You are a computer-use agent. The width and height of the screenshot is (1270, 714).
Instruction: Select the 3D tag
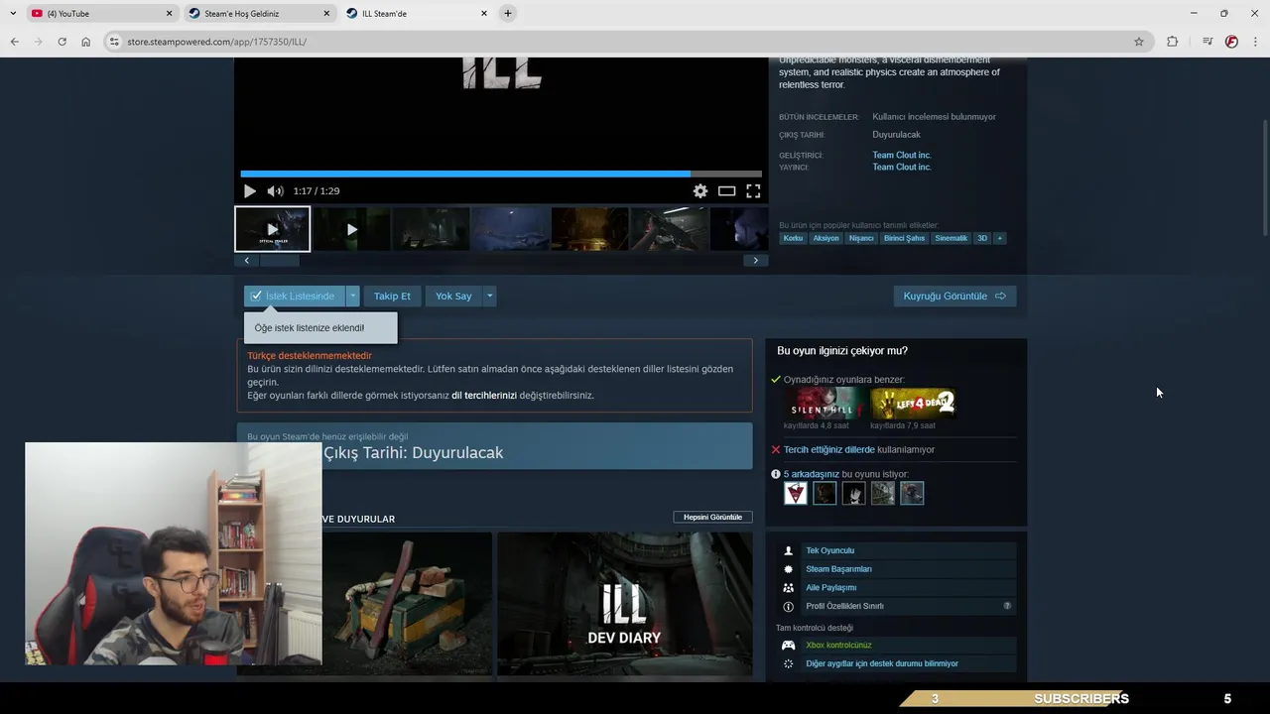coord(982,238)
